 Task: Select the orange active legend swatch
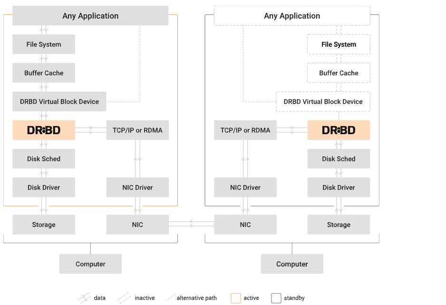(x=236, y=298)
